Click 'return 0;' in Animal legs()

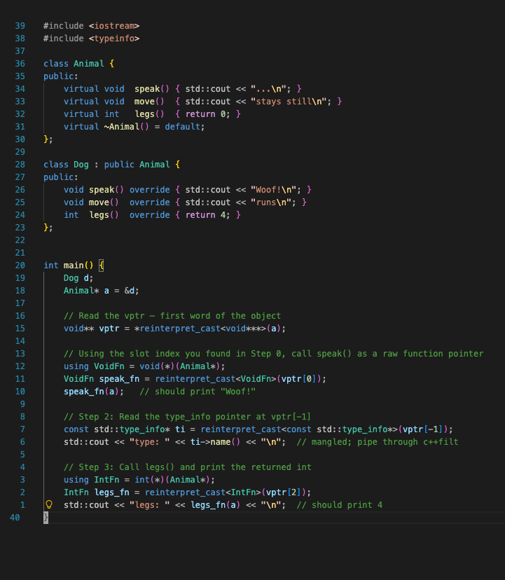pyautogui.click(x=207, y=114)
